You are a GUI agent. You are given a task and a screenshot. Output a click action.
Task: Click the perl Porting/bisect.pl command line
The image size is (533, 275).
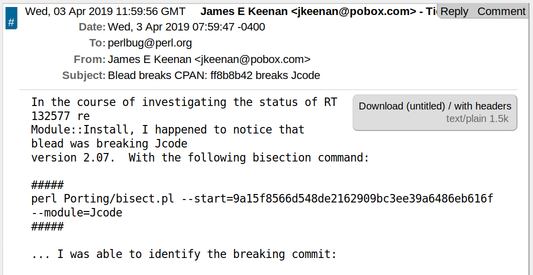[262, 198]
